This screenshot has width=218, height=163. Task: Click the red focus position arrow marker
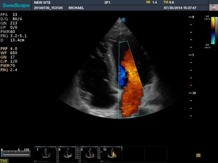(x=191, y=85)
